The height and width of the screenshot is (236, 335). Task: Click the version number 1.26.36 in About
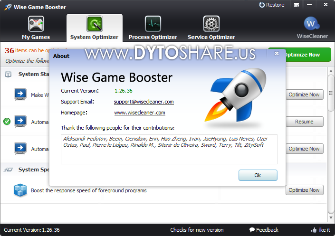(124, 91)
